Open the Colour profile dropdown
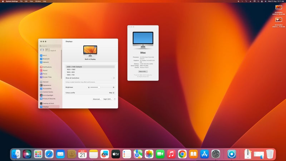Screen dimensions: 286x161 click(x=112, y=93)
